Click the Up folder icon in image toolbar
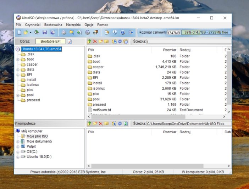 coord(89,41)
